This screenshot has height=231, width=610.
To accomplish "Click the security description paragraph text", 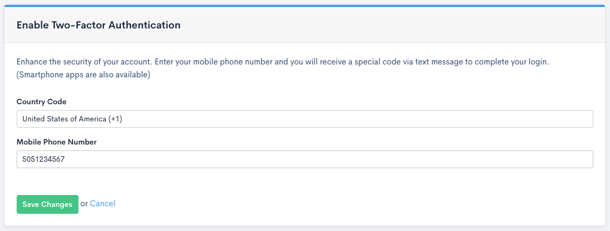I will [215, 62].
